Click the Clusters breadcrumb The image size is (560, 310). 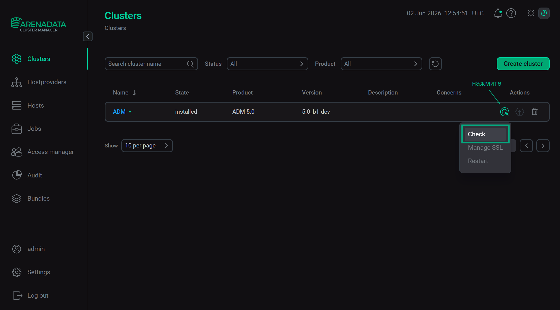coord(115,28)
